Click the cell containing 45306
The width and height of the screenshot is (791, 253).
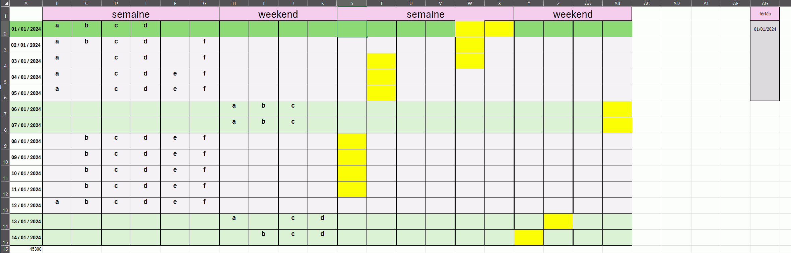point(26,249)
